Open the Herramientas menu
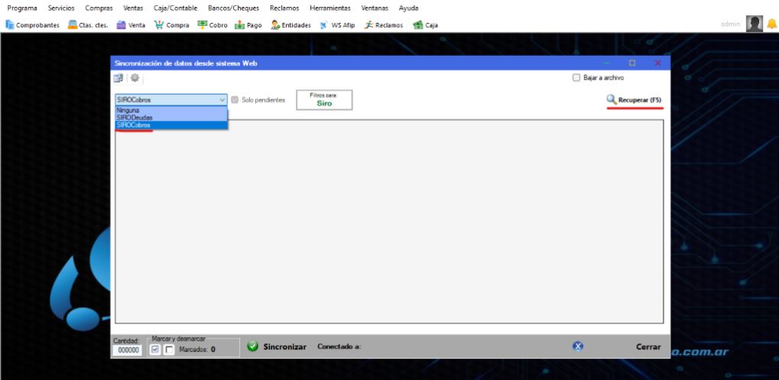Screen dimensions: 779x380 [330, 8]
